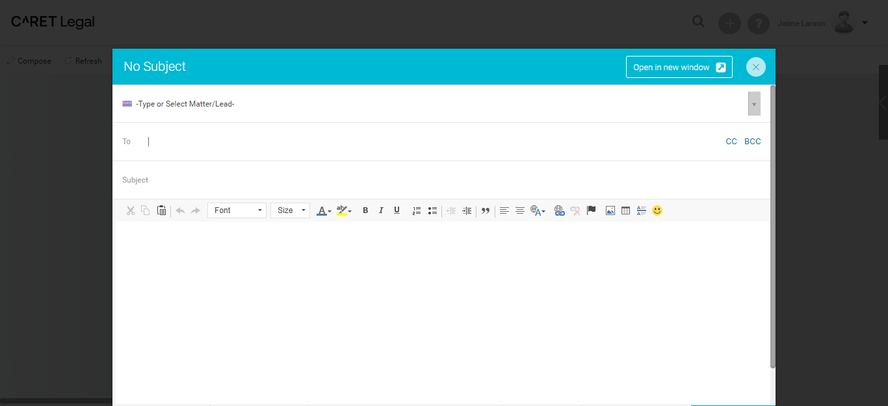Toggle underline formatting
Viewport: 888px width, 406px height.
point(397,210)
